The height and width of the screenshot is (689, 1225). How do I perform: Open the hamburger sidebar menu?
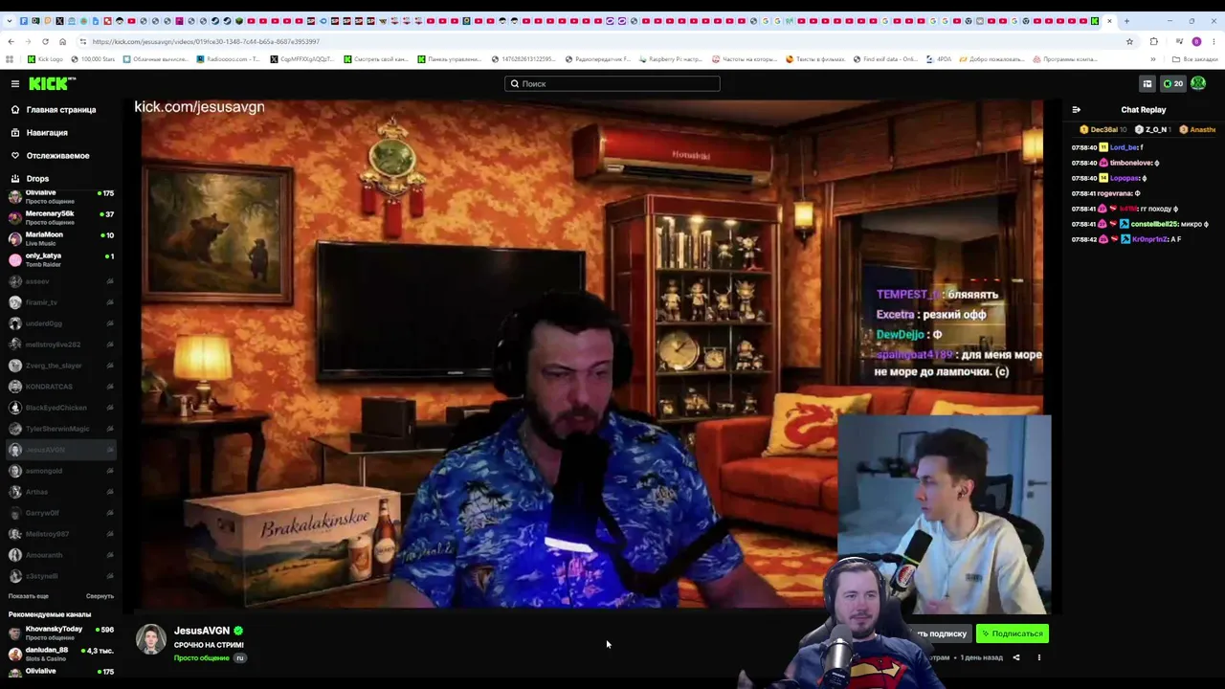[x=15, y=84]
